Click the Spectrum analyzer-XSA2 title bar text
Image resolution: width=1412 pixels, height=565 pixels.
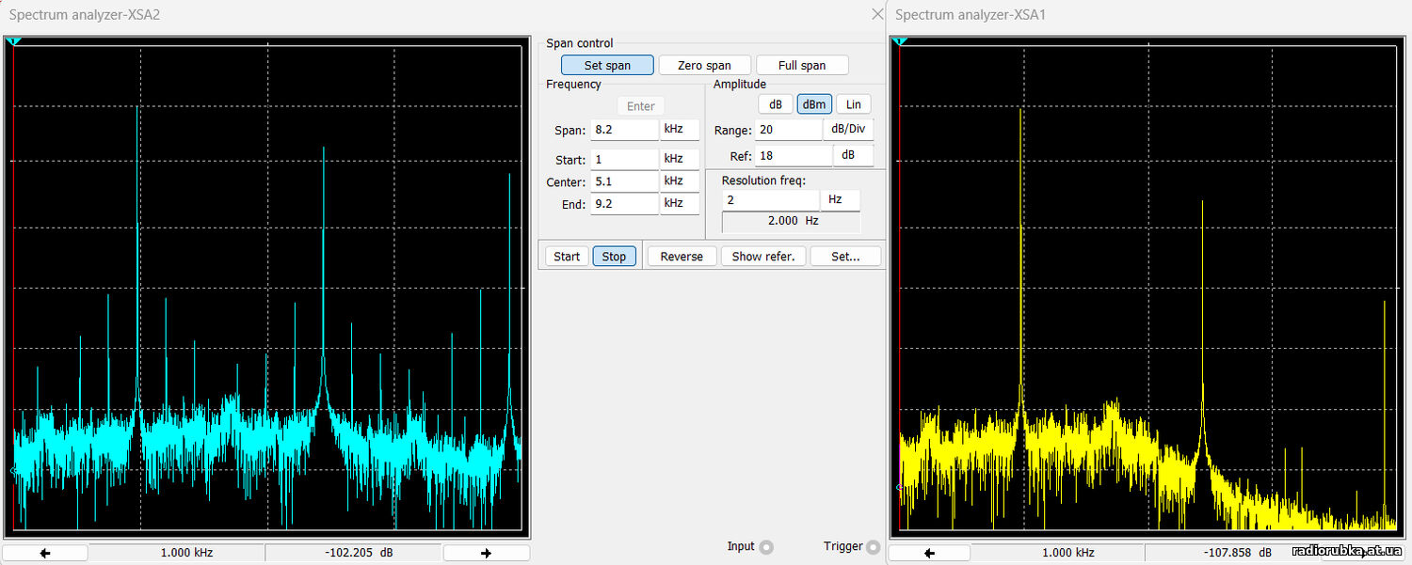tap(85, 14)
